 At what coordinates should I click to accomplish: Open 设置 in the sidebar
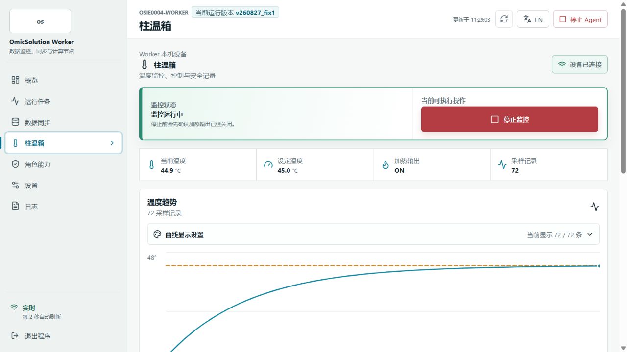63,185
